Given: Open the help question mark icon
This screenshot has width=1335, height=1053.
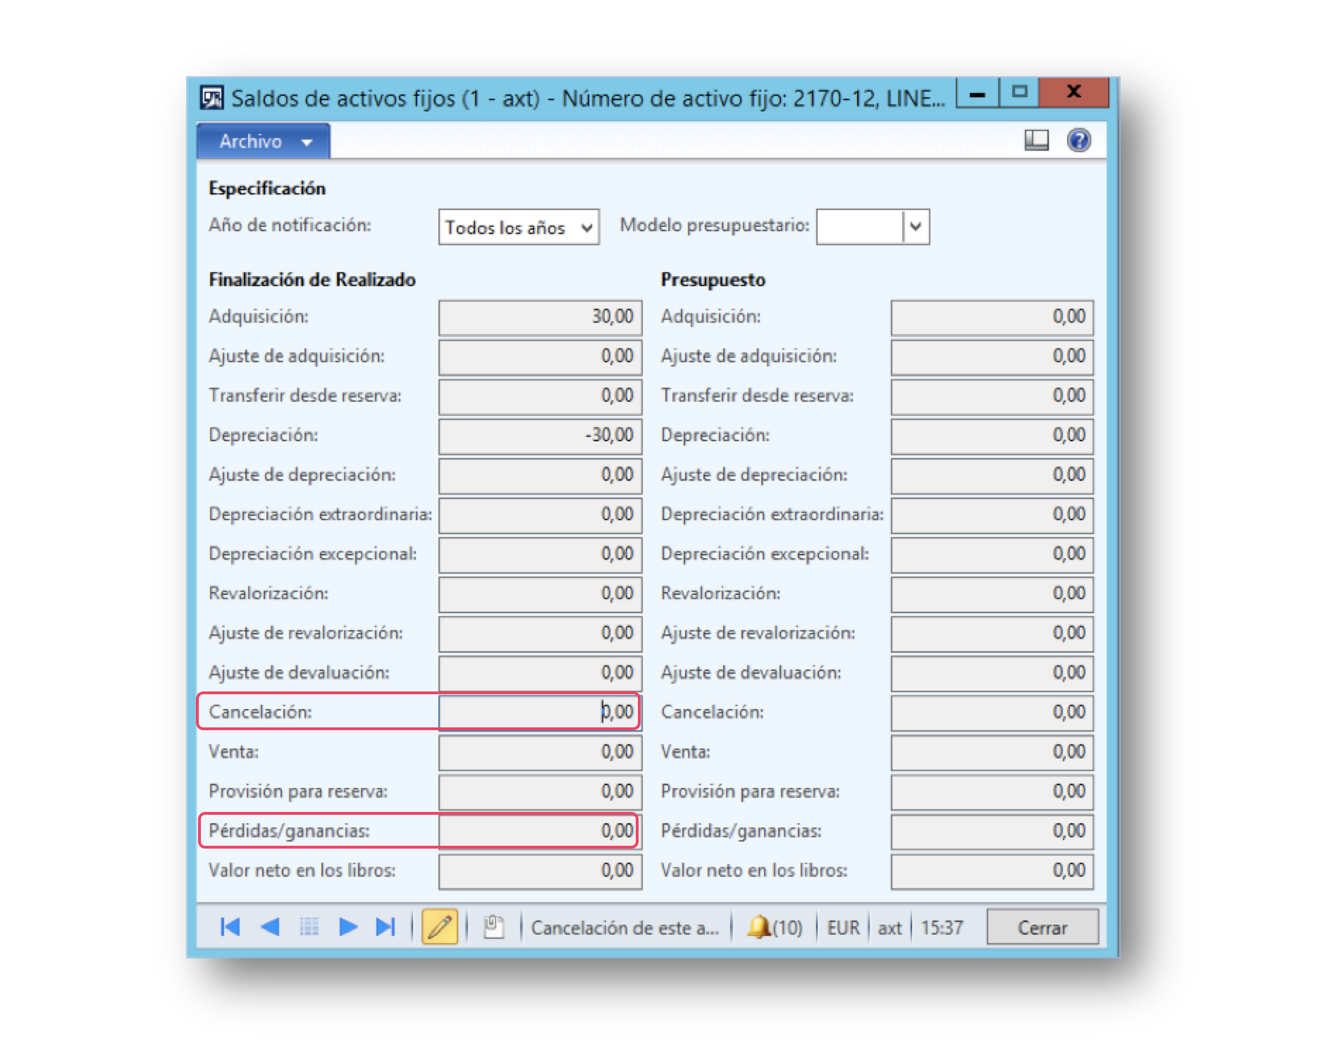Looking at the screenshot, I should pyautogui.click(x=1078, y=140).
